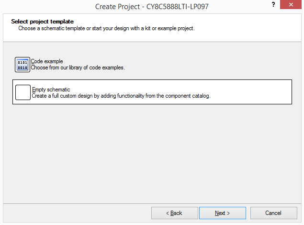Screen dimensions: 304x225
Task: Click the Code example binary icon
Action: click(23, 65)
